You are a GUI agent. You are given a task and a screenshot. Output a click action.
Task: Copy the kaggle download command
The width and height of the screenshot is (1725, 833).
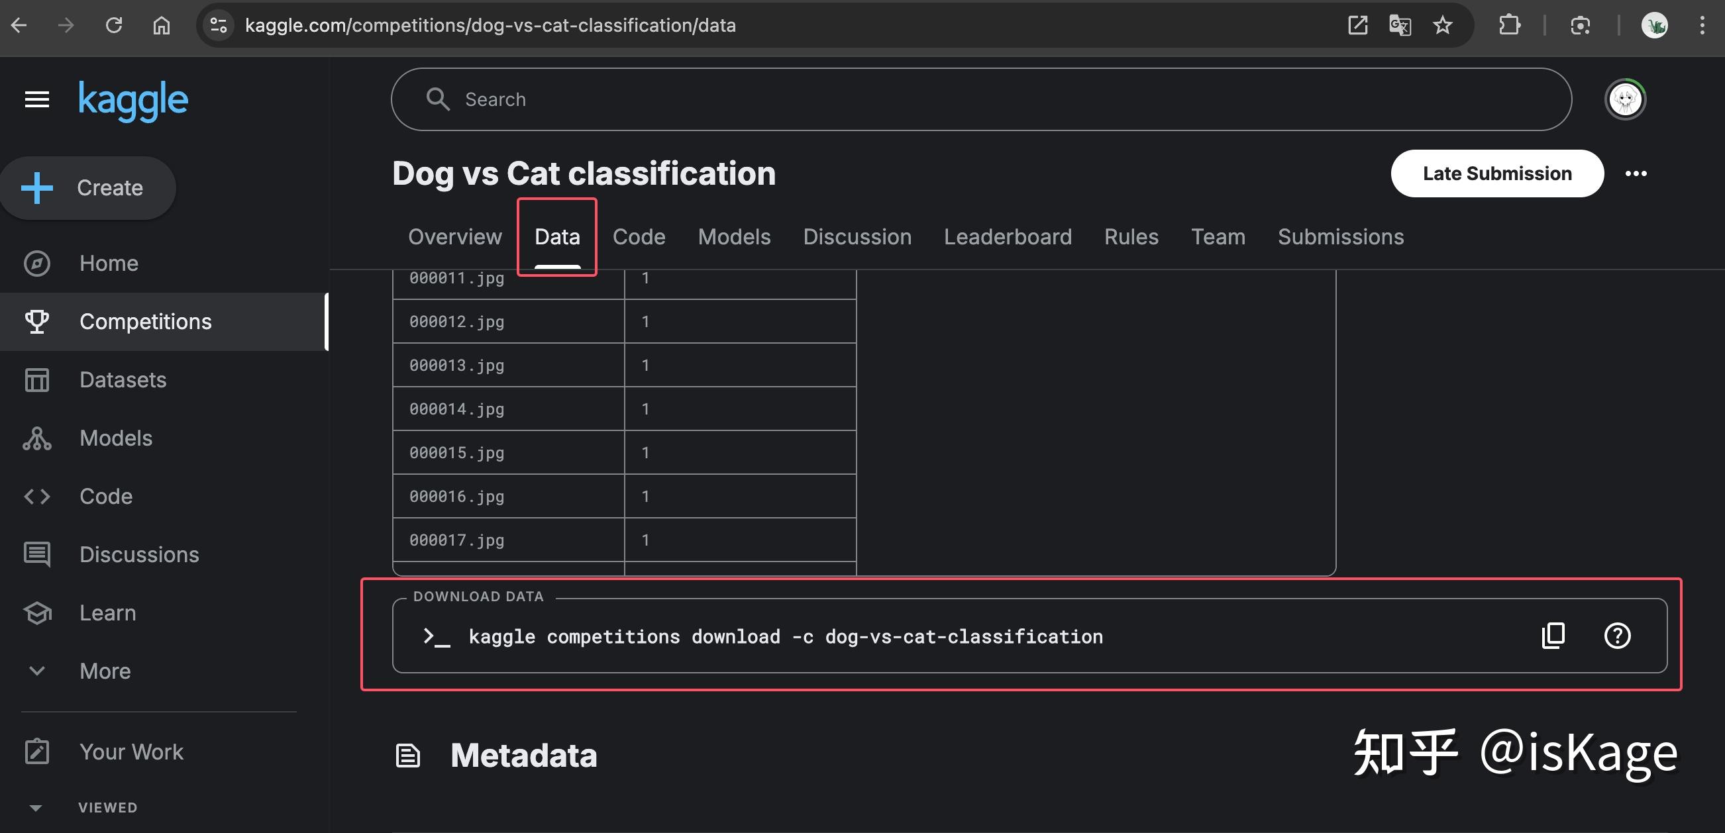(1553, 636)
